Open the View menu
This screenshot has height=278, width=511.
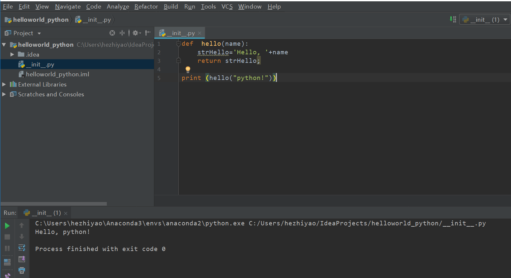pos(42,7)
